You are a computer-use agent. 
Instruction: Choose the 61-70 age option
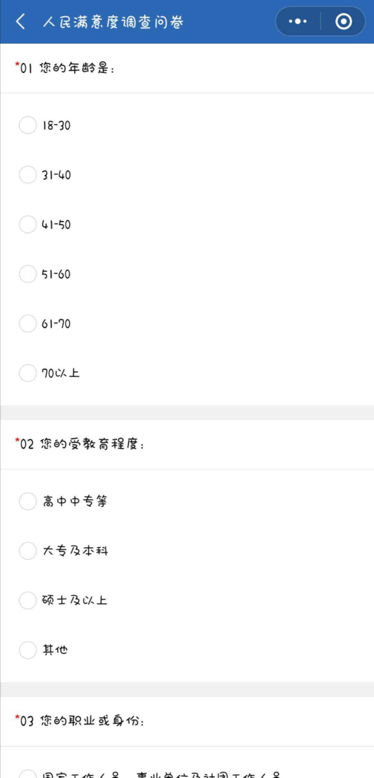pos(28,324)
